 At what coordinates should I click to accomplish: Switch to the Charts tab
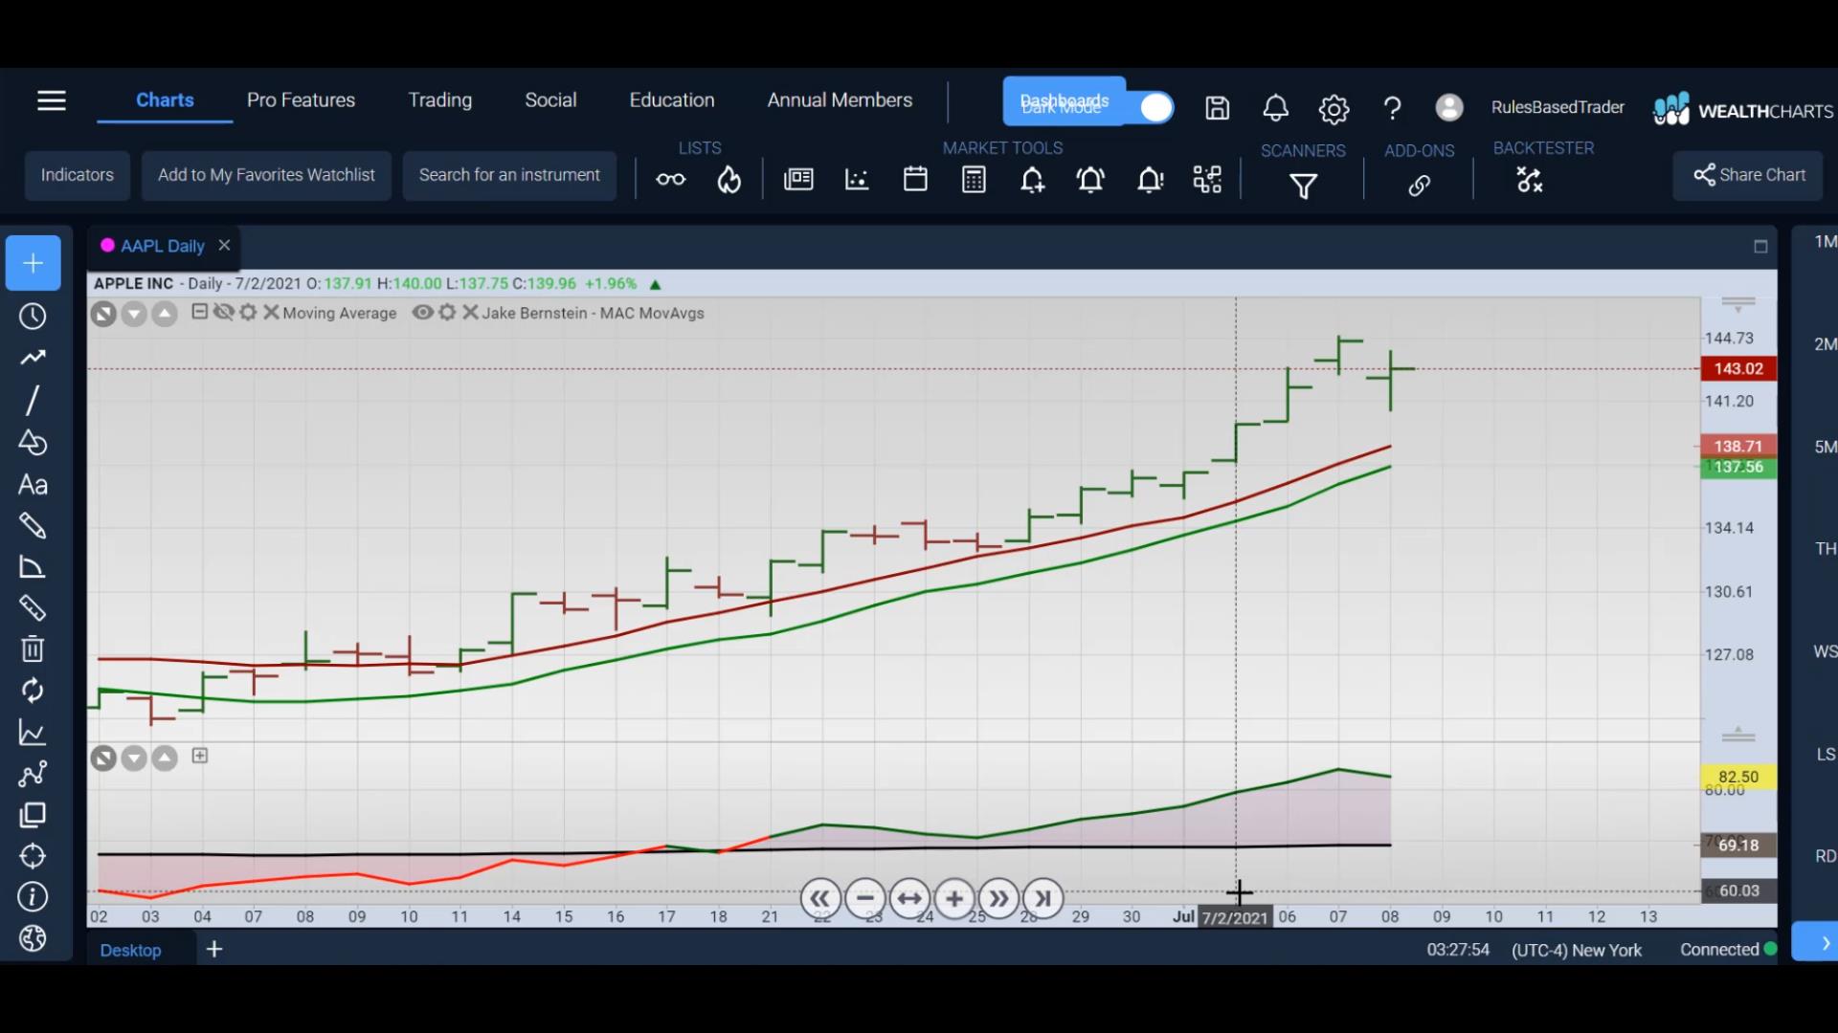coord(165,99)
